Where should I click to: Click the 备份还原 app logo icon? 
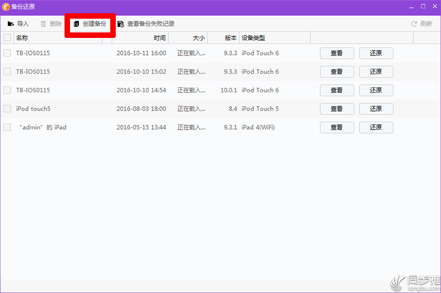6,7
